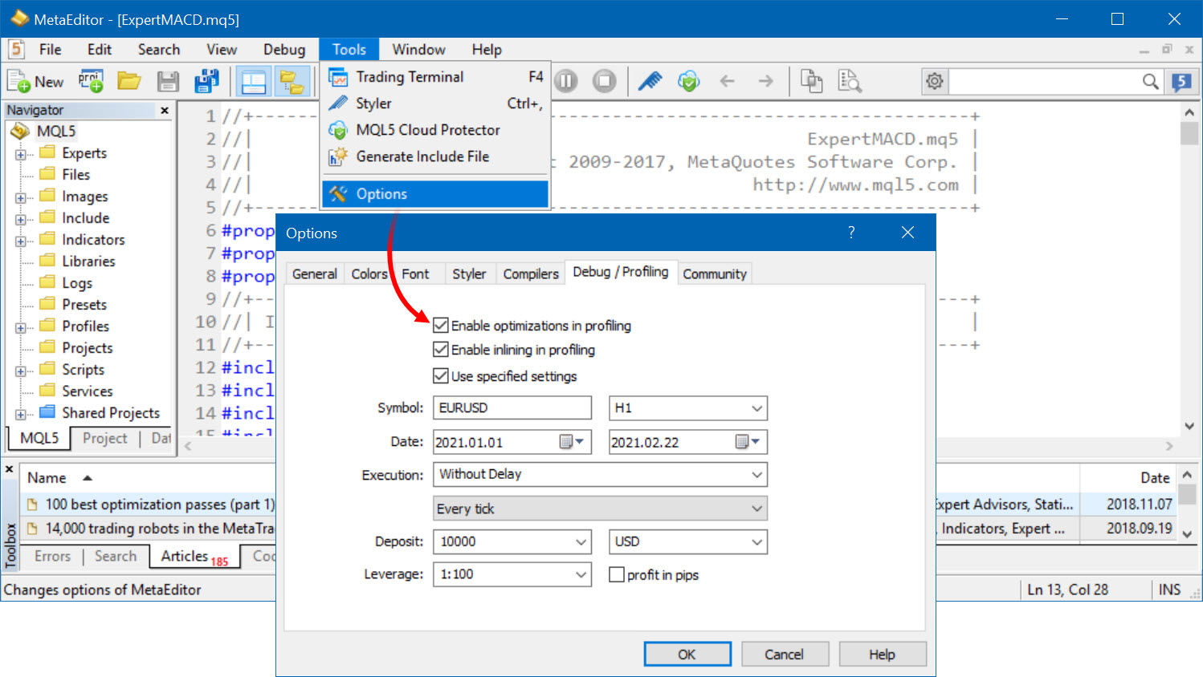
Task: Click the stop debugging toolbar button
Action: coord(604,81)
